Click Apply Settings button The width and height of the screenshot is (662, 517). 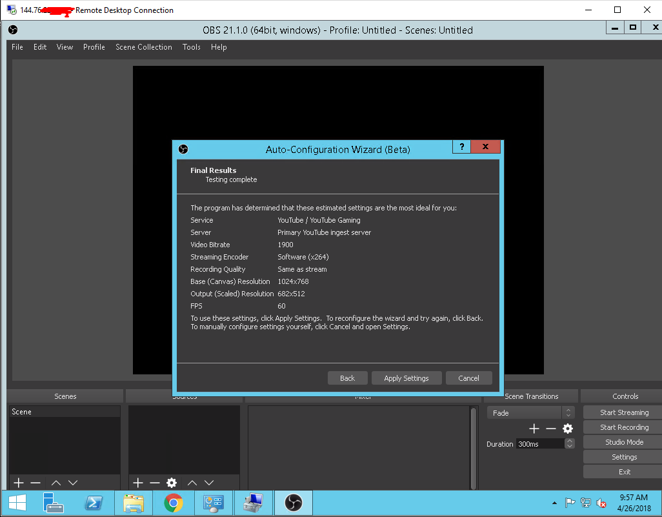pos(406,378)
